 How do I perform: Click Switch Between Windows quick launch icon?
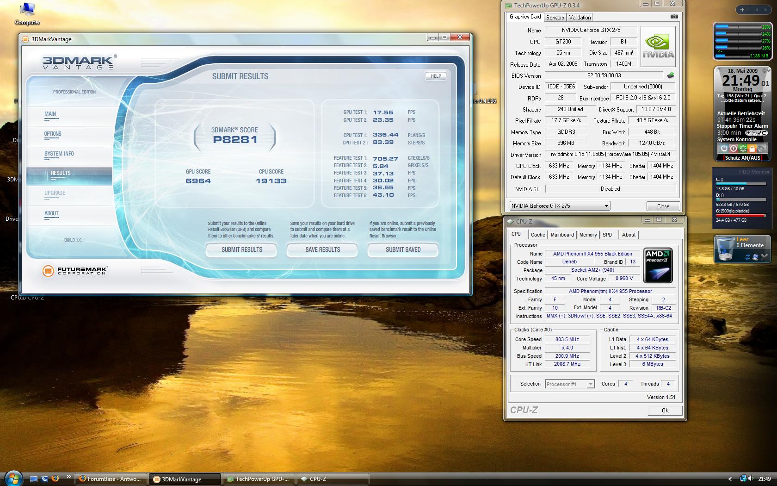click(x=44, y=479)
